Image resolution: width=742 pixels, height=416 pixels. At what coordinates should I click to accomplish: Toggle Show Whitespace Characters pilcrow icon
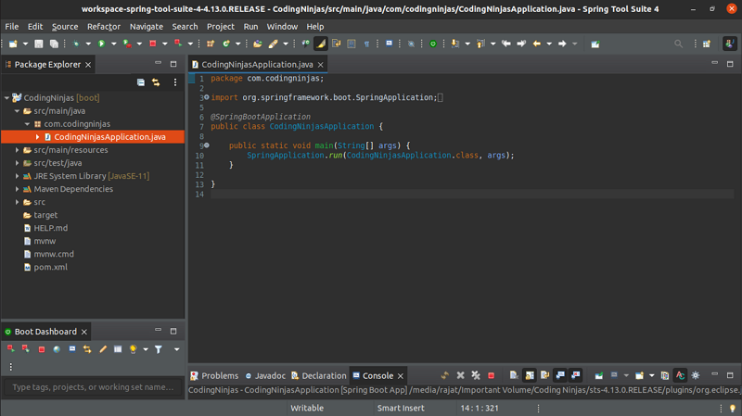tap(366, 44)
